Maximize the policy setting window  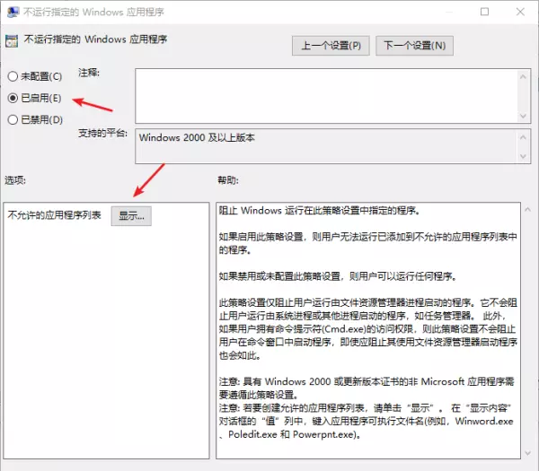pyautogui.click(x=485, y=12)
